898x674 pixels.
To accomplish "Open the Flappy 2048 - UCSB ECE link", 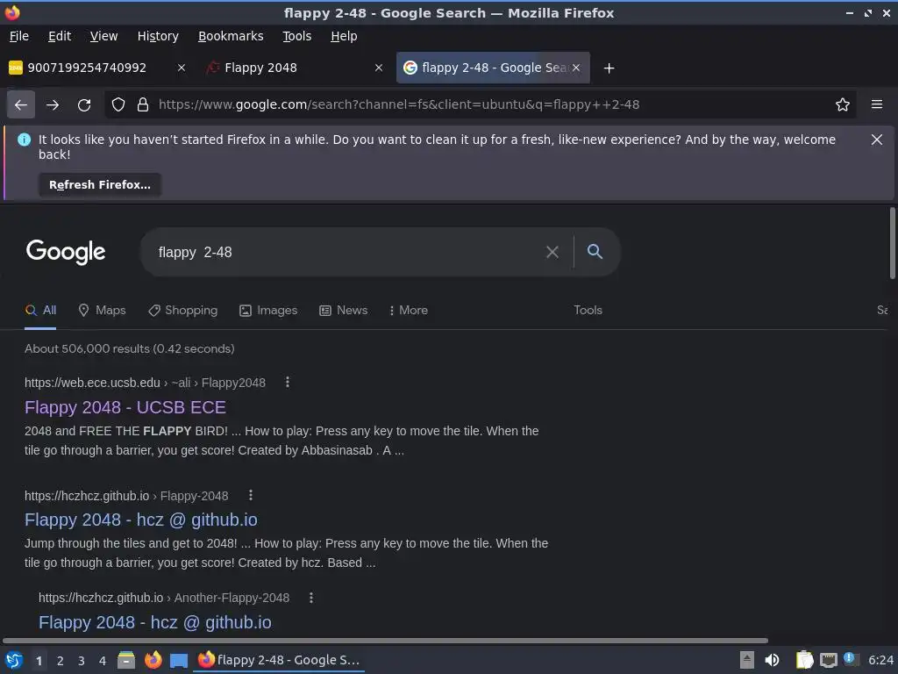I will coord(125,407).
